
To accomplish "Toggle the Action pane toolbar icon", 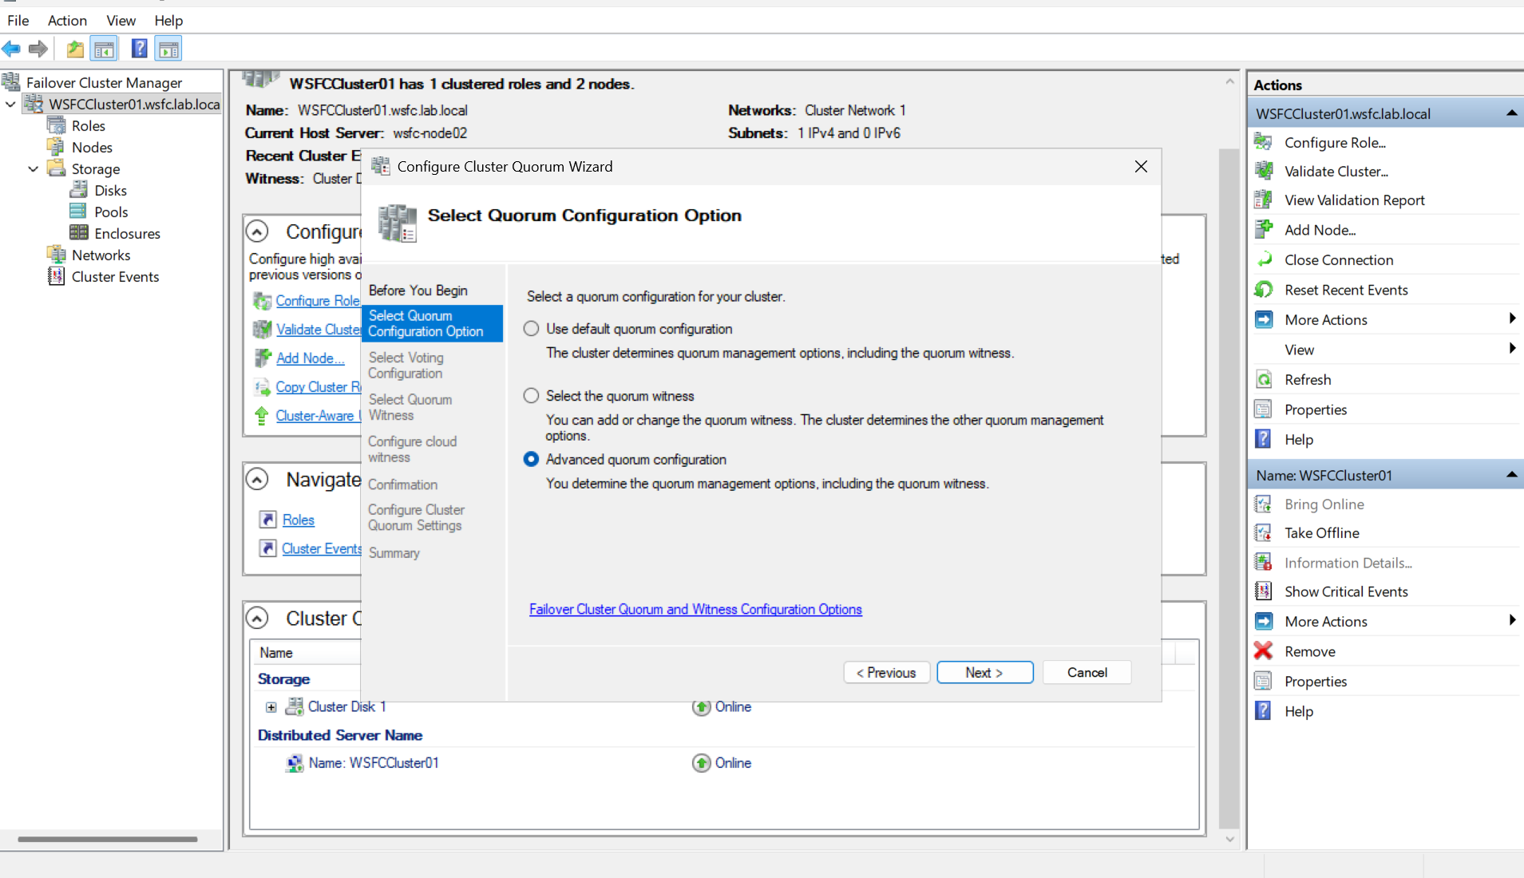I will tap(168, 49).
